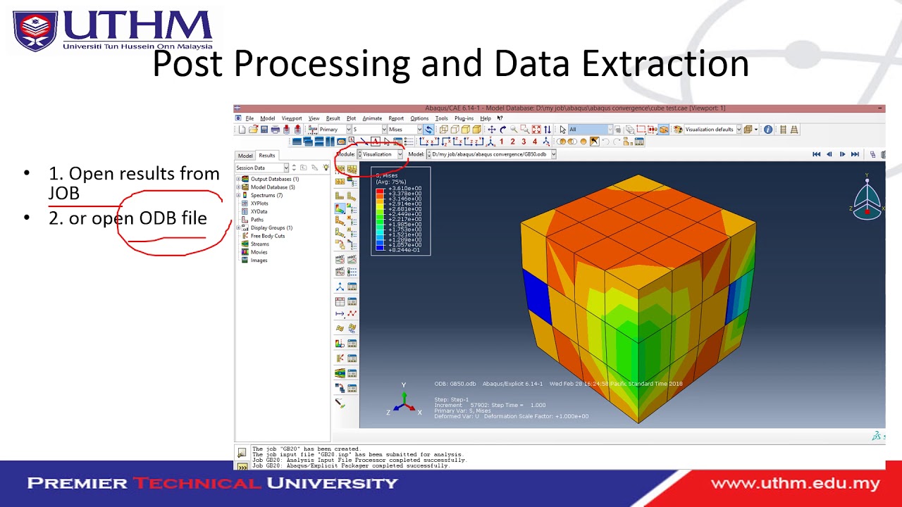The image size is (902, 507).
Task: Toggle the hidden-line render style icon
Action: pos(455,130)
